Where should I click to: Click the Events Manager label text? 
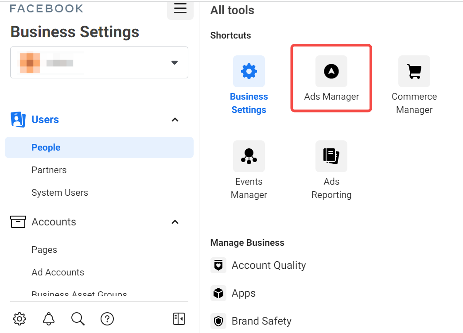point(249,188)
